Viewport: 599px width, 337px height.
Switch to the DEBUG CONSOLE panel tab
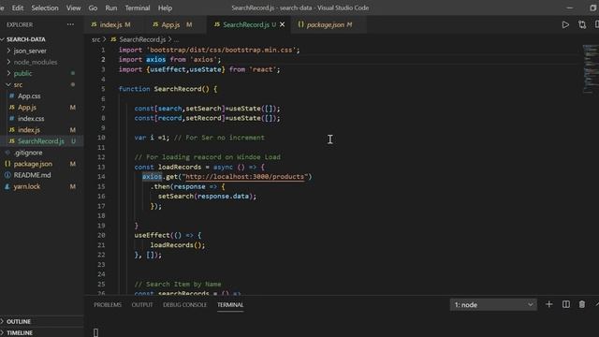(185, 305)
